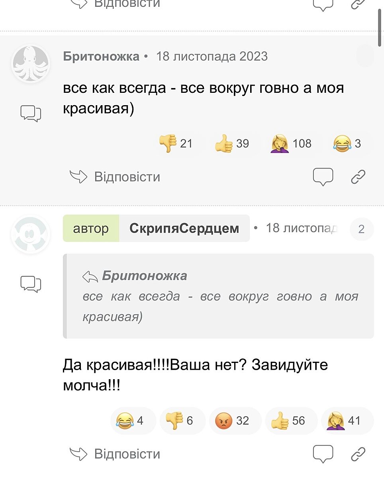Jump to quoted Бритоножка comment

coord(144,276)
